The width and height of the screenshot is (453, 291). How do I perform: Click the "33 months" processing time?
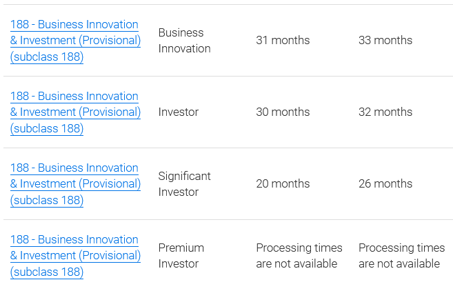(x=385, y=41)
